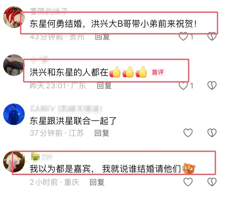This screenshot has width=226, height=203.
Task: Like the comment from 贵州
Action: click(183, 37)
